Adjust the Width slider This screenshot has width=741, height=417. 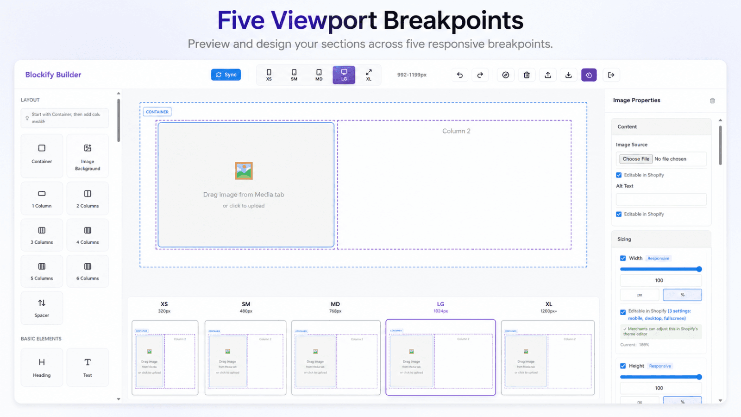click(661, 269)
